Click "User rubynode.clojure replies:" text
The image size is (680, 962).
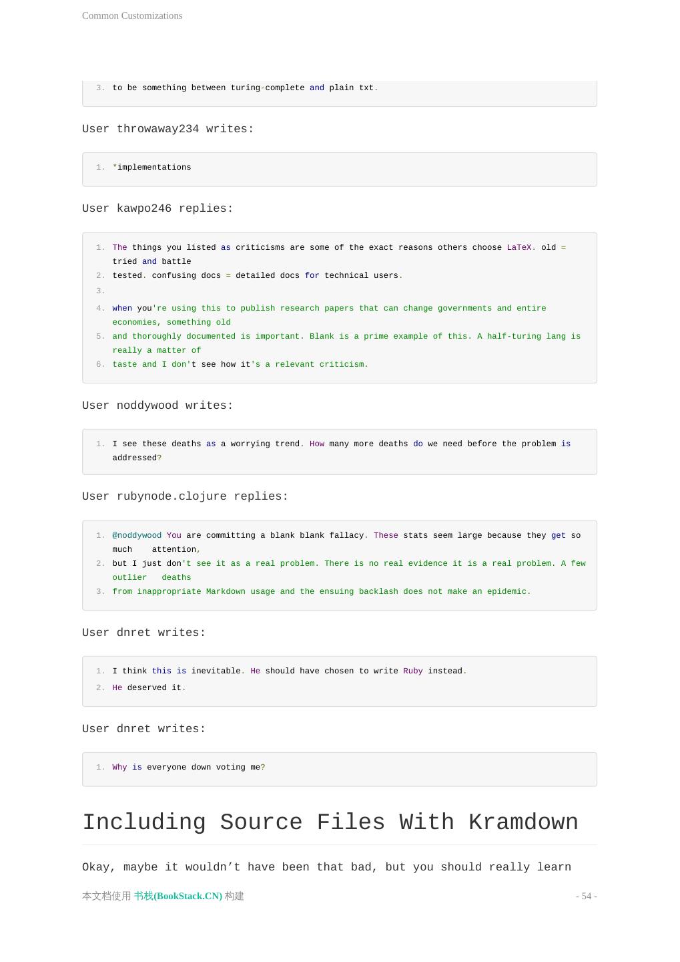[185, 496]
